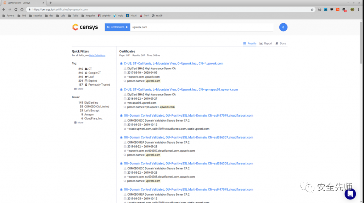Open the Yogosha bookmarks folder
This screenshot has width=364, height=203.
tap(88, 16)
